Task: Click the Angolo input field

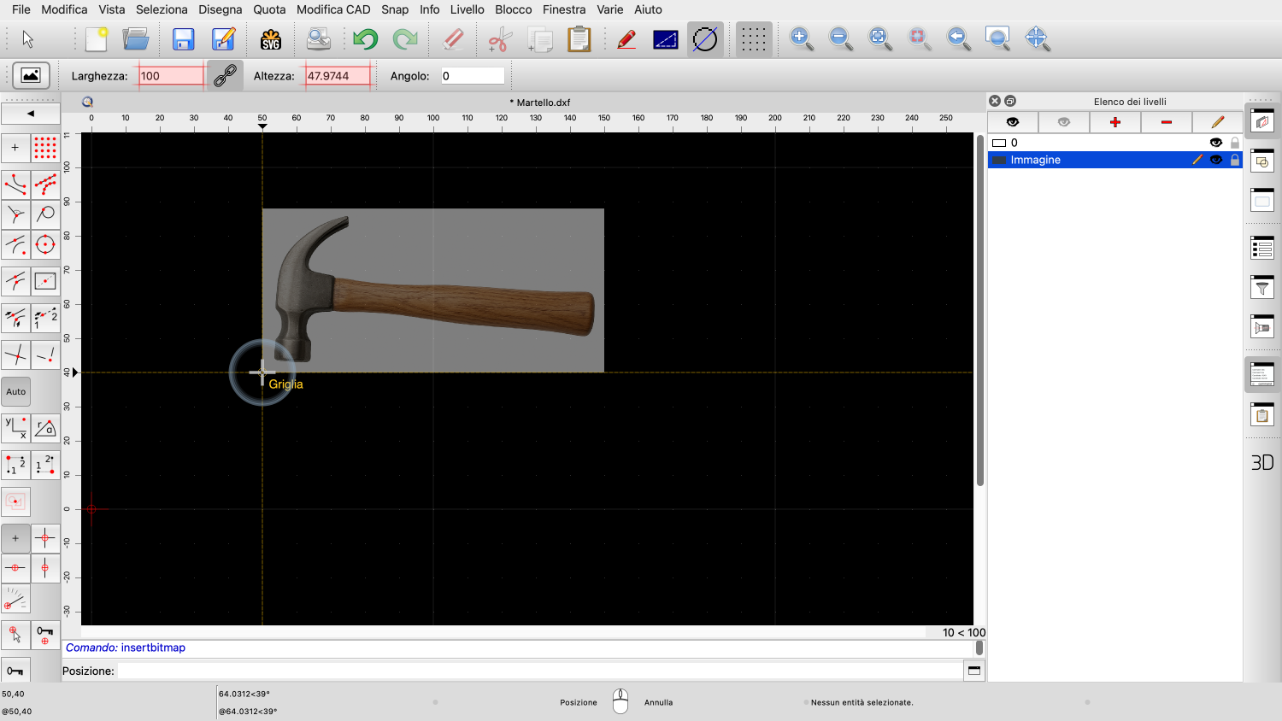Action: [x=472, y=76]
